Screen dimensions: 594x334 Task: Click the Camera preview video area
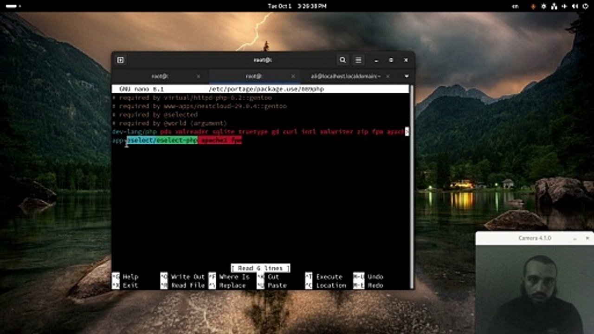coord(535,289)
